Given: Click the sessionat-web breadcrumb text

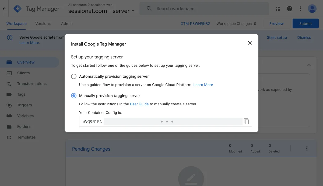Looking at the screenshot, I should tap(102, 5).
